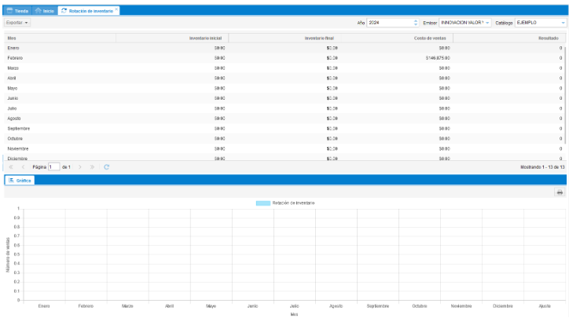The image size is (569, 318).
Task: Go to the first page
Action: tap(11, 166)
